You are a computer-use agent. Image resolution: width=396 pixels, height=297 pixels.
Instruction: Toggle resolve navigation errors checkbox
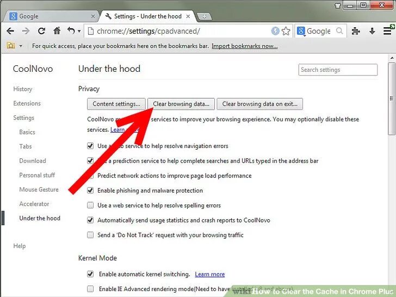tap(90, 146)
